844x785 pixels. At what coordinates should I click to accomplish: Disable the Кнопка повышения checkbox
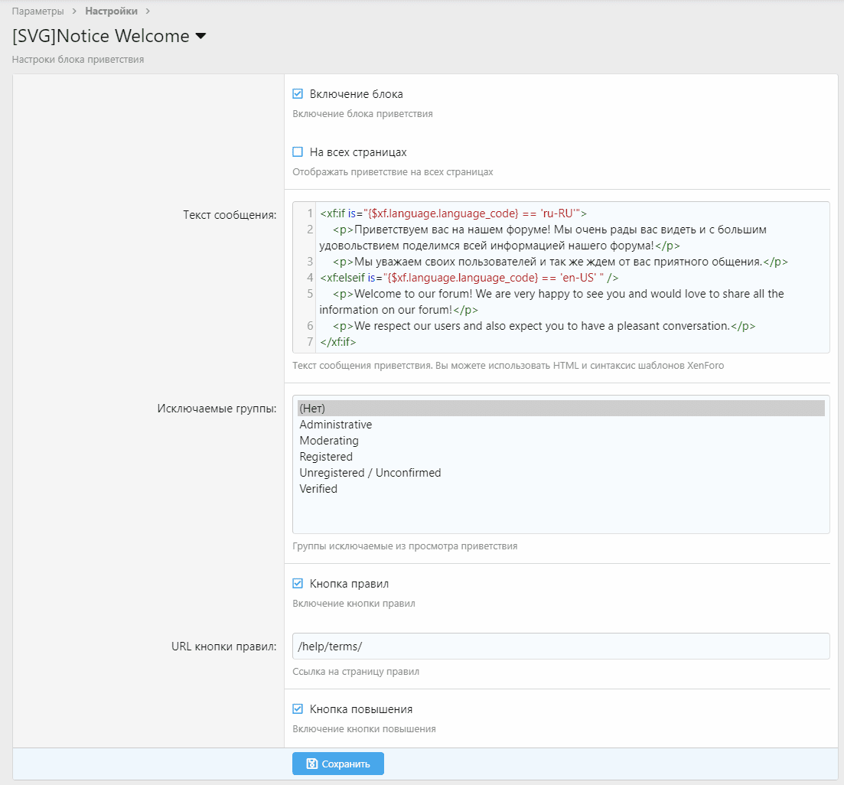coord(298,709)
